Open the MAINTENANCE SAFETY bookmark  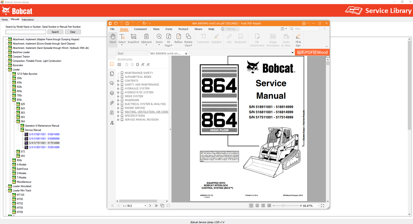139,73
